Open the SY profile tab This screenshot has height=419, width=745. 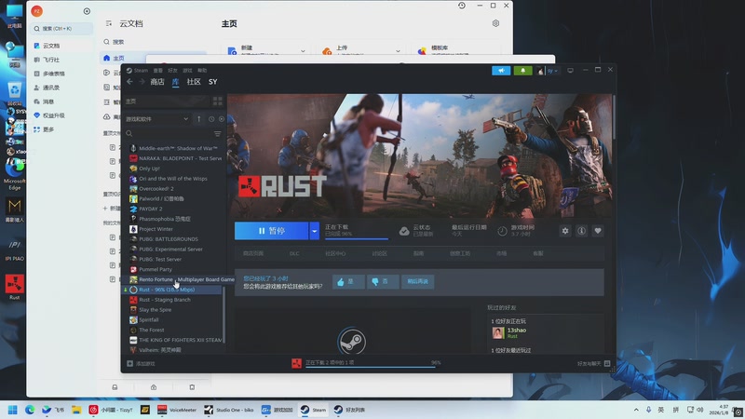[213, 82]
